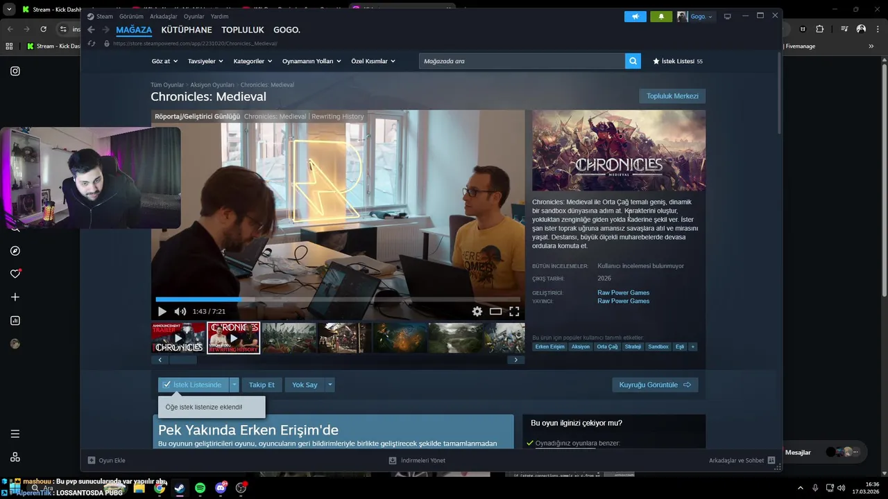This screenshot has width=888, height=499.
Task: Open the Raw Power Games developer link
Action: tap(623, 292)
